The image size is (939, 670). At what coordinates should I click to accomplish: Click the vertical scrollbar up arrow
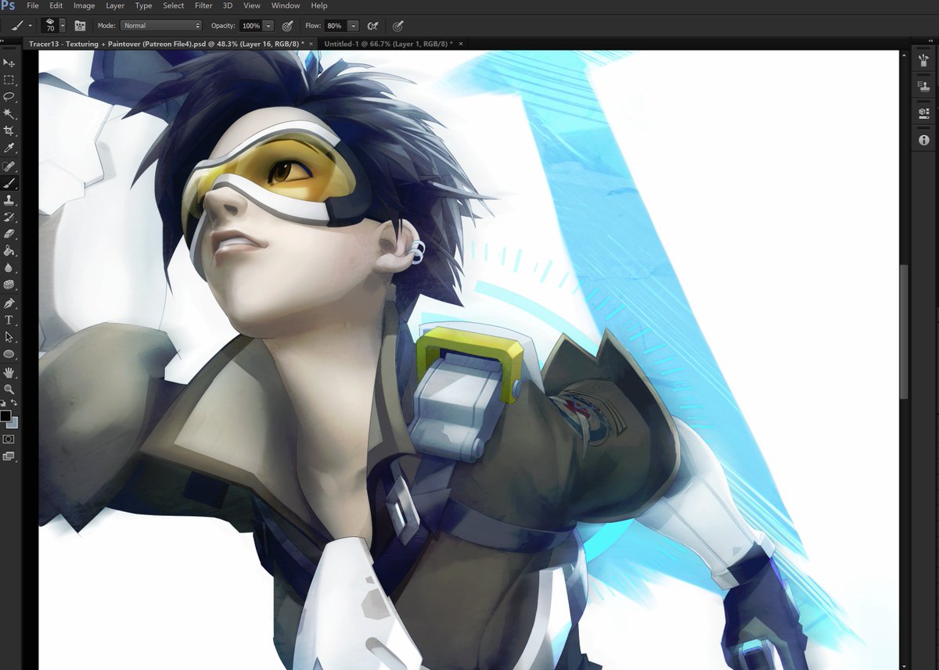tap(905, 54)
